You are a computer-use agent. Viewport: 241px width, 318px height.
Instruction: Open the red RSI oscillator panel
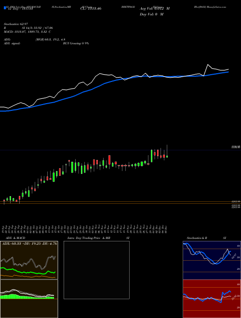212,299
